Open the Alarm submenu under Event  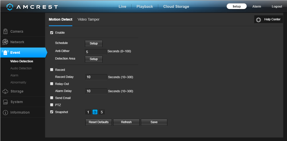14,75
